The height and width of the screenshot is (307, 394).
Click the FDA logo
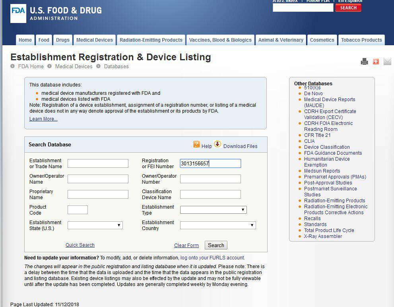point(18,13)
